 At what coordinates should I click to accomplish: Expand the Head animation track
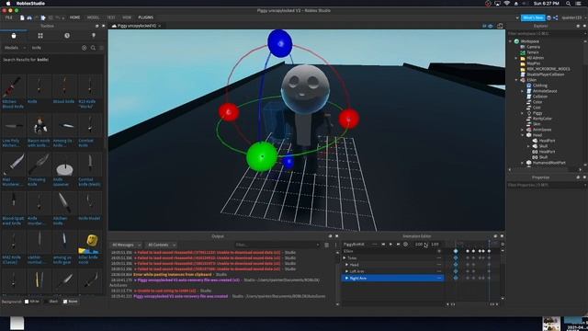347,265
